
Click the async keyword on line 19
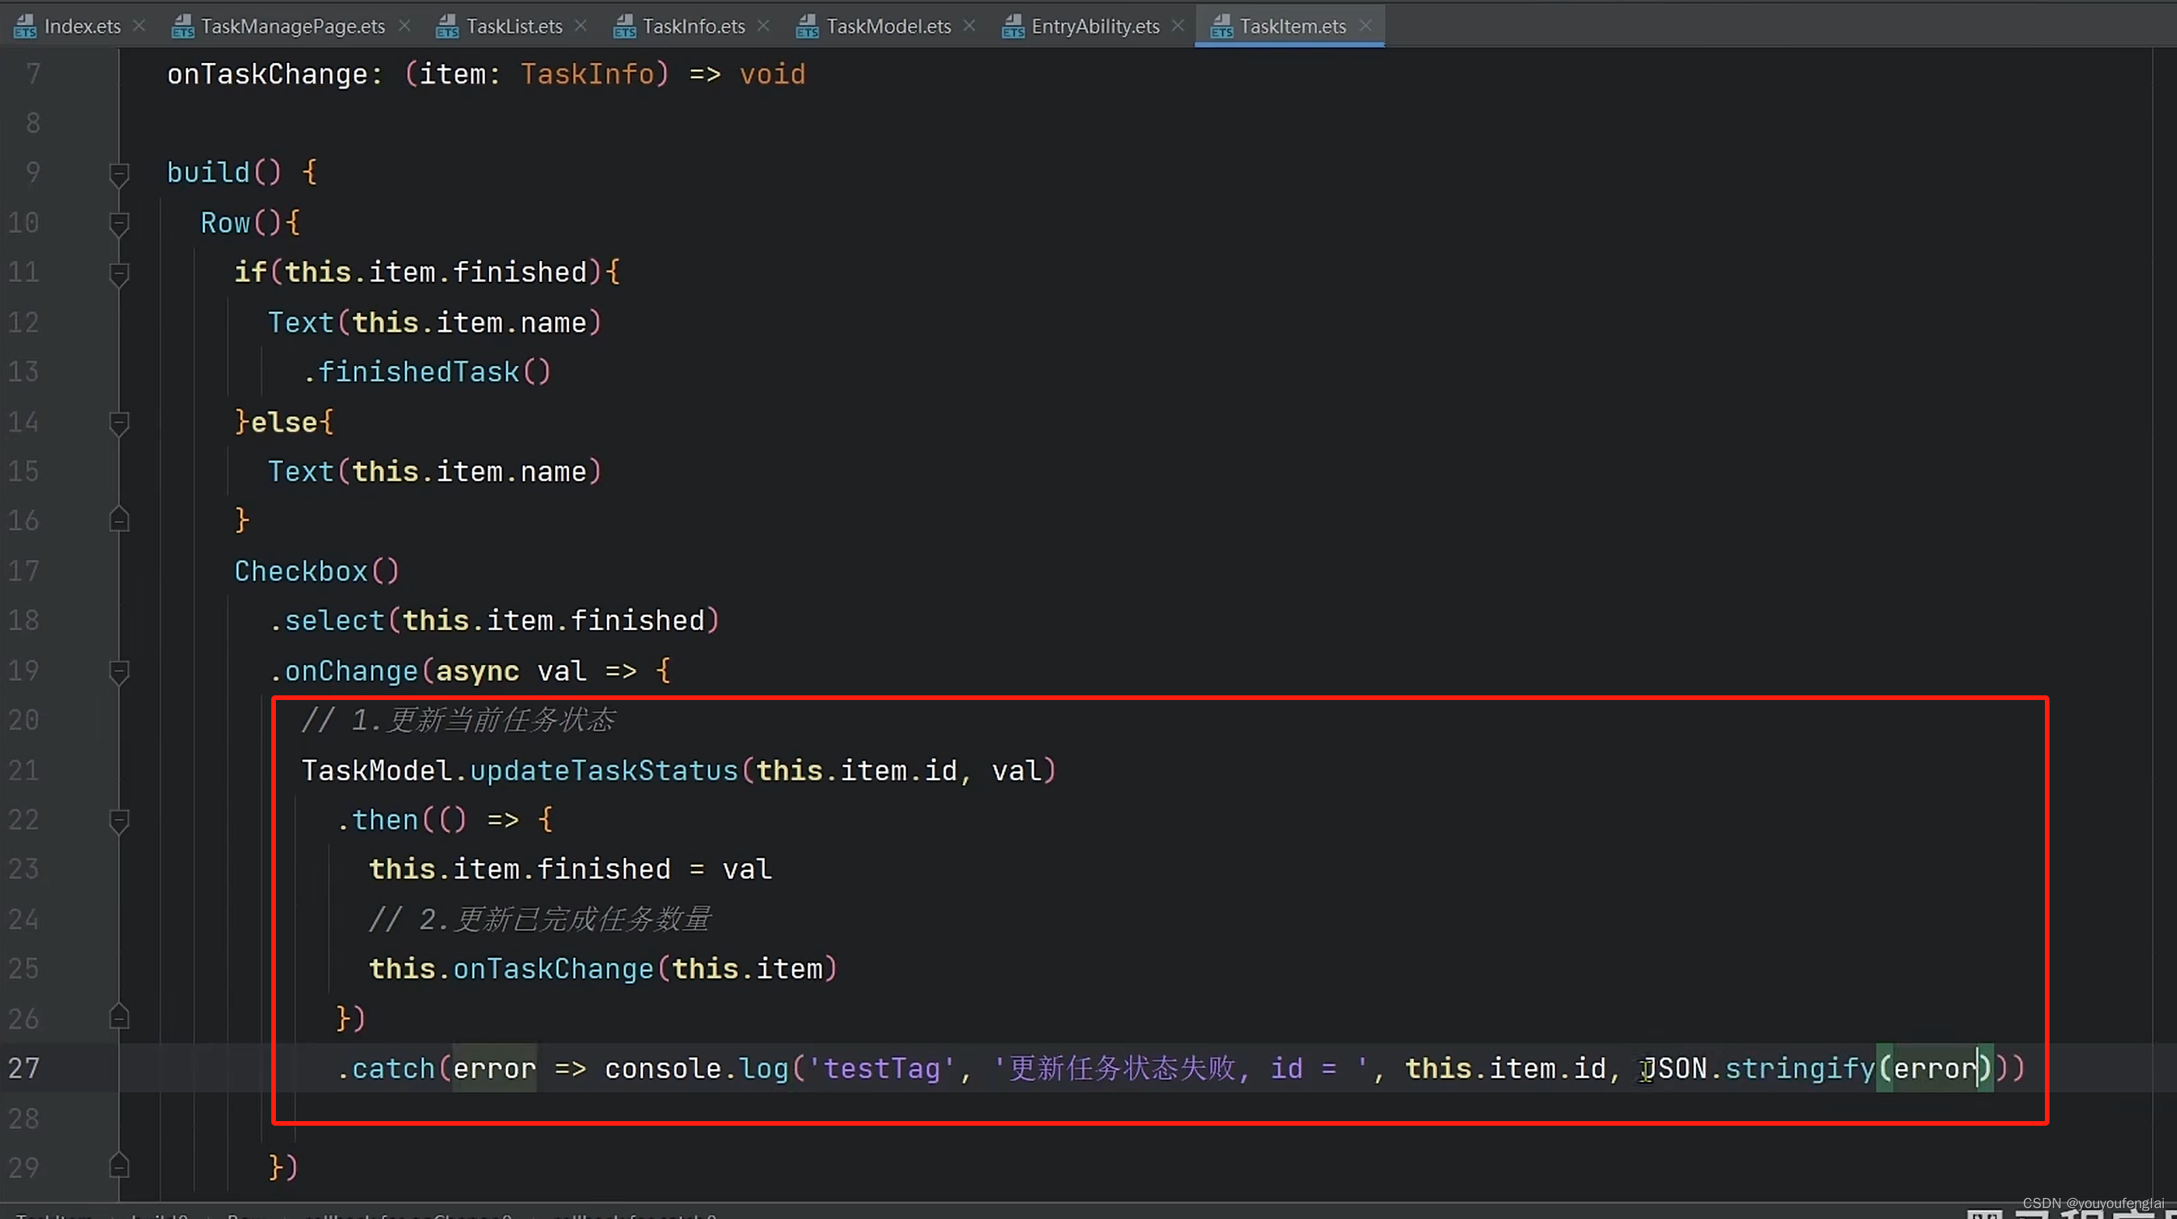477,671
